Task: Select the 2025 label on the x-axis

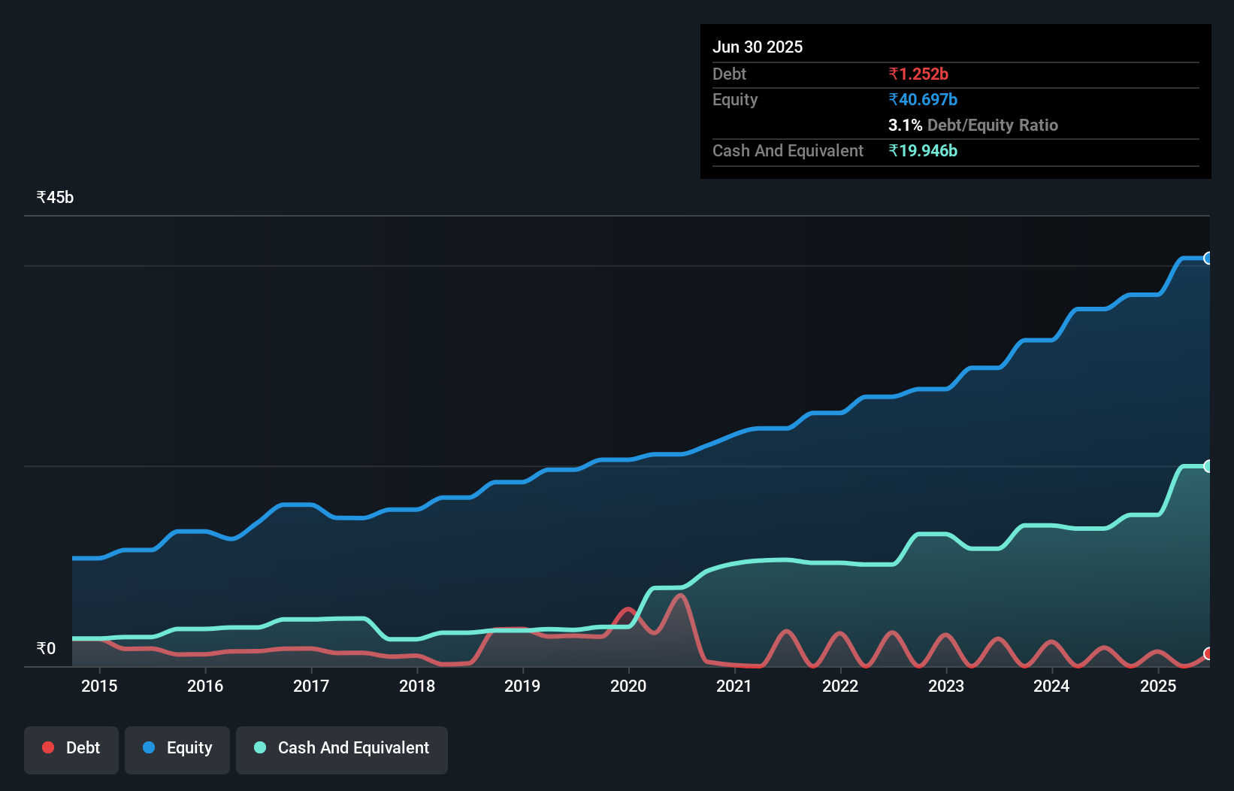Action: [1158, 686]
